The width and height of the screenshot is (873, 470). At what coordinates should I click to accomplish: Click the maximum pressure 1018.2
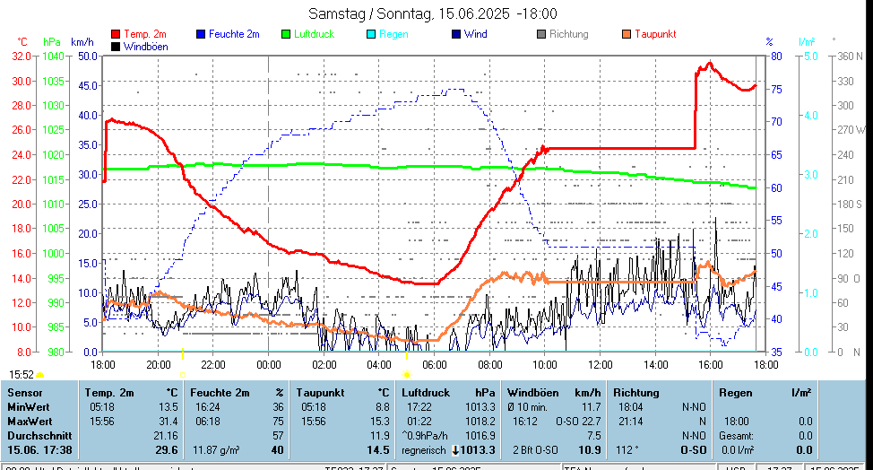click(x=480, y=422)
